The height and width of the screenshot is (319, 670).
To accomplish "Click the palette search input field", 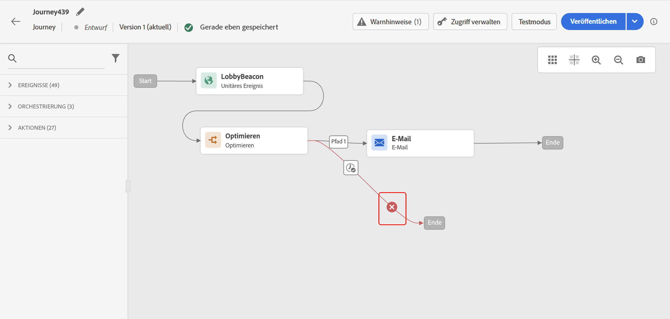I will pyautogui.click(x=61, y=58).
